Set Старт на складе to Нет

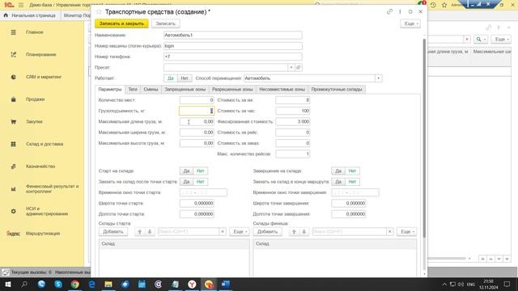[x=200, y=171]
